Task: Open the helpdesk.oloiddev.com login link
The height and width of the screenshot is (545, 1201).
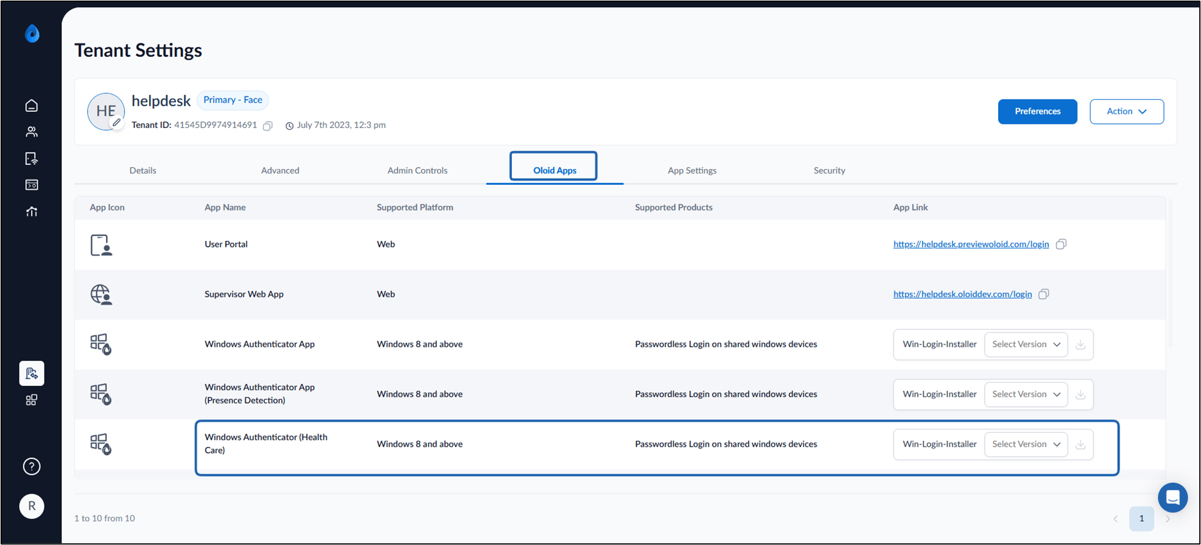Action: (x=962, y=294)
